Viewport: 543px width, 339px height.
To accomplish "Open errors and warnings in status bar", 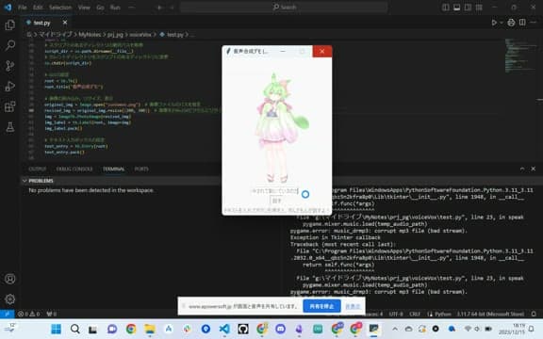I will click(x=28, y=314).
